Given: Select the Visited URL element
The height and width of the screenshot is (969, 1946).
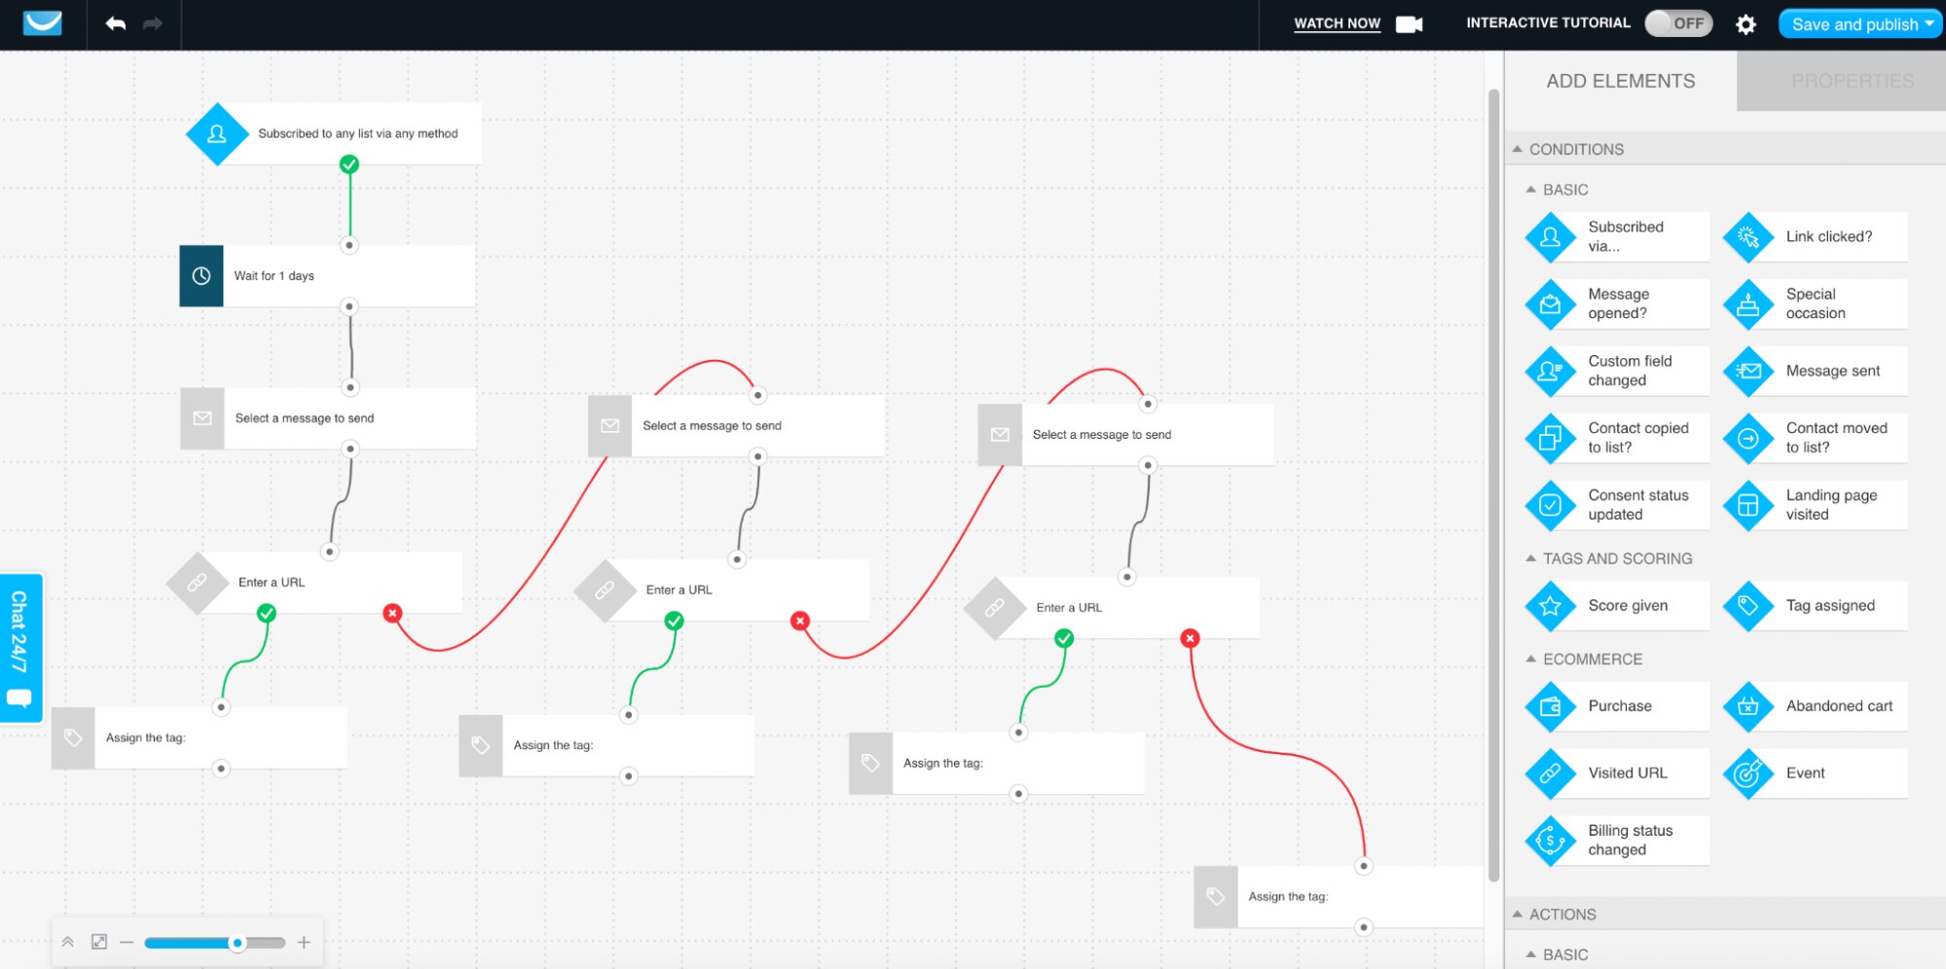Looking at the screenshot, I should tap(1617, 773).
